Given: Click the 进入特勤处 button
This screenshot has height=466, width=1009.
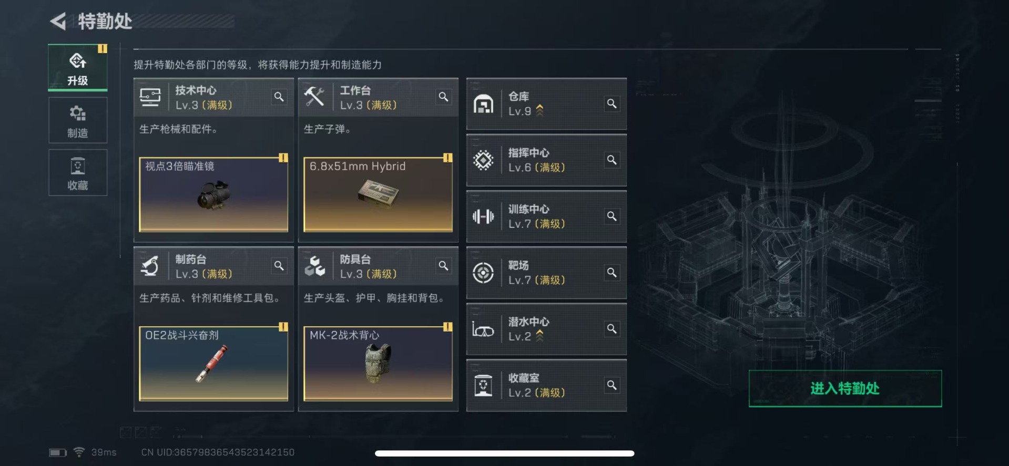Looking at the screenshot, I should [x=845, y=388].
